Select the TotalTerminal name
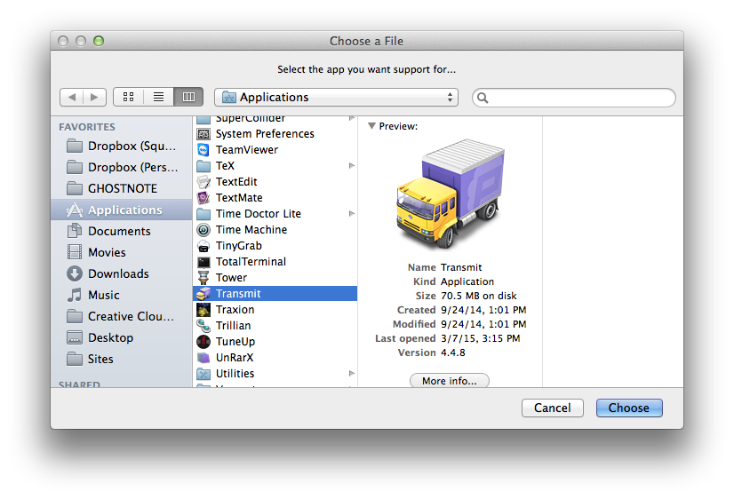734x499 pixels. click(x=251, y=262)
